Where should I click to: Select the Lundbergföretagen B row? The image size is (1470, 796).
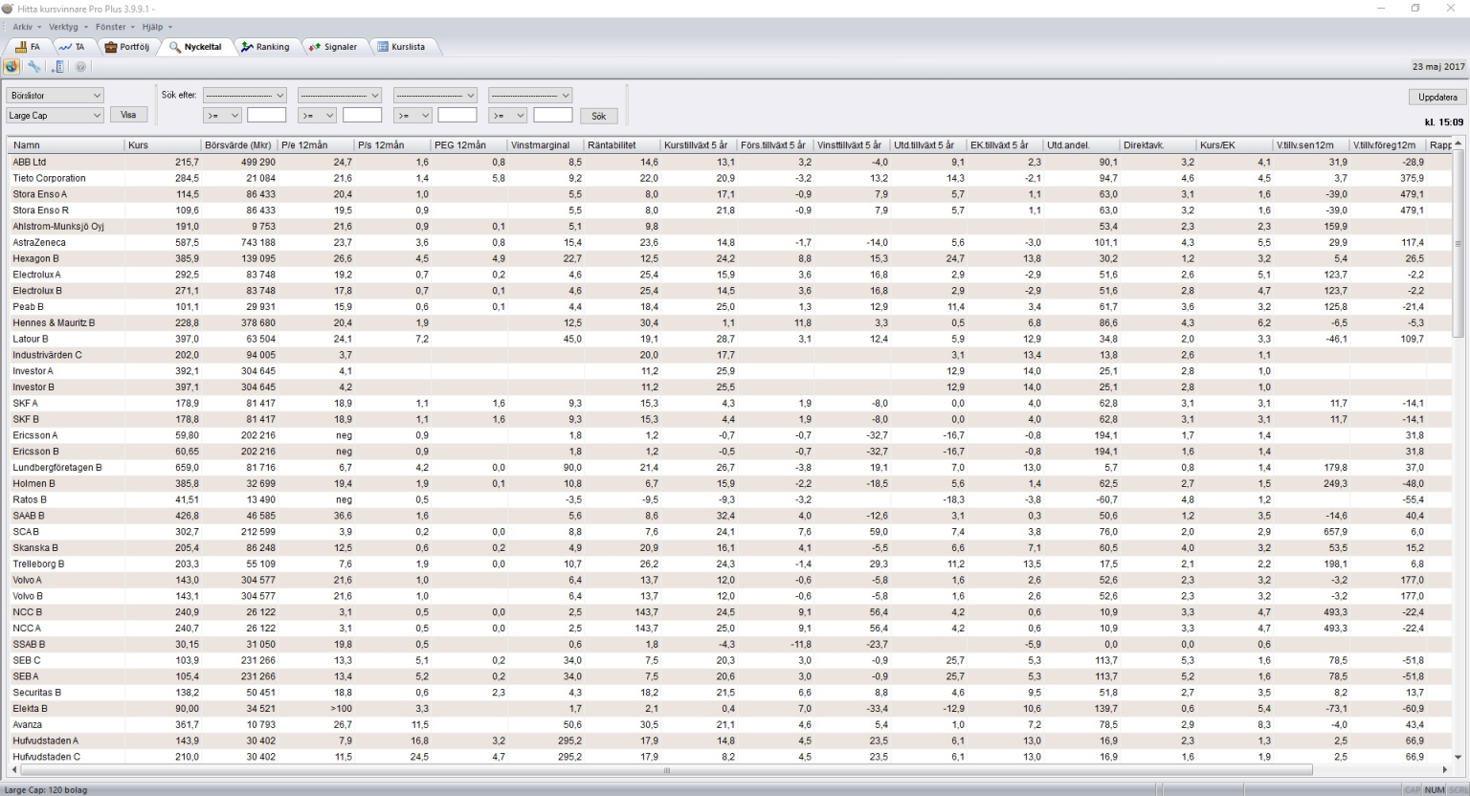click(730, 468)
